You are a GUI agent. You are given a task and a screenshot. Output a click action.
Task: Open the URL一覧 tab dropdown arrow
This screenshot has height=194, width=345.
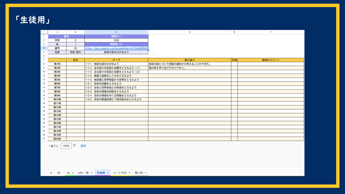(x=91, y=173)
